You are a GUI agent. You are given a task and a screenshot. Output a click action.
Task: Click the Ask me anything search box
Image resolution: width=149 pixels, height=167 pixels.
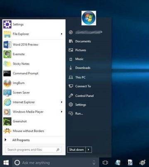point(55,163)
